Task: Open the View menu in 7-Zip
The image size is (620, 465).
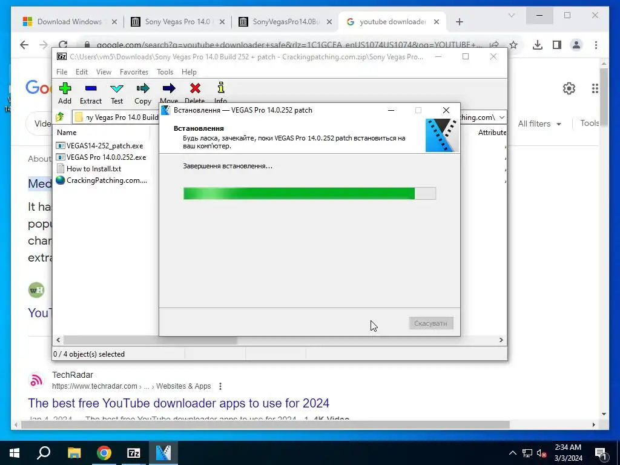Action: [104, 72]
